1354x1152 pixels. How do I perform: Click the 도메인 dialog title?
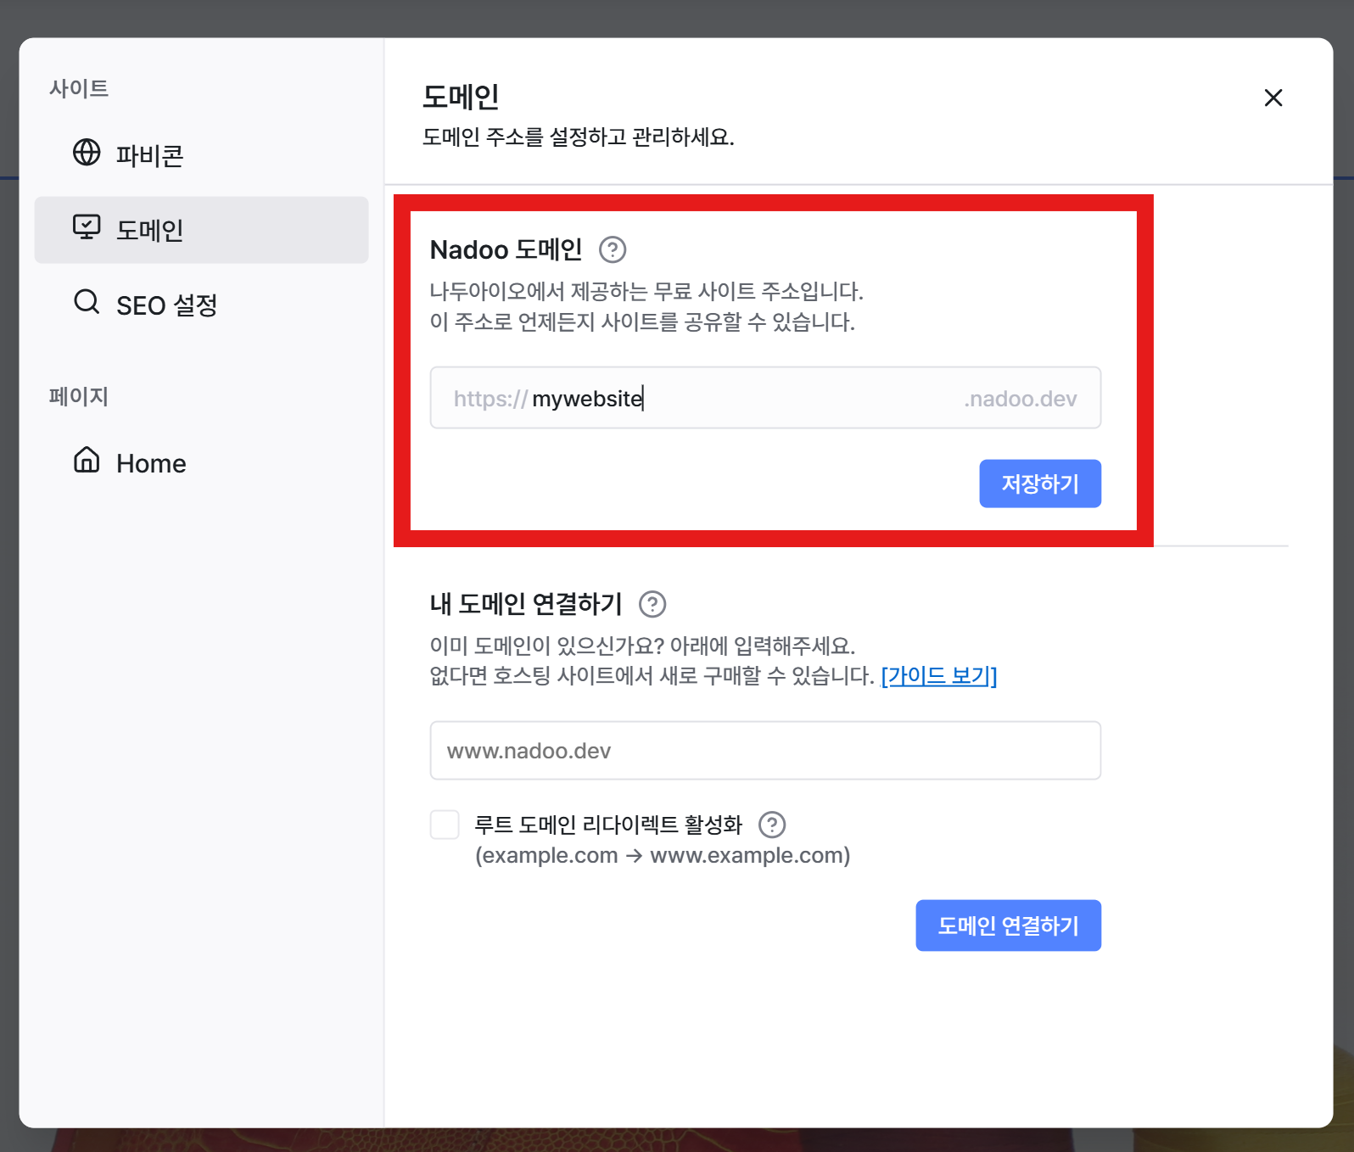coord(461,97)
